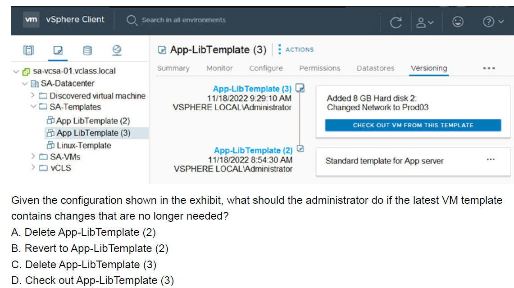
Task: Expand the Discovered virtual machine folder
Action: (32, 95)
